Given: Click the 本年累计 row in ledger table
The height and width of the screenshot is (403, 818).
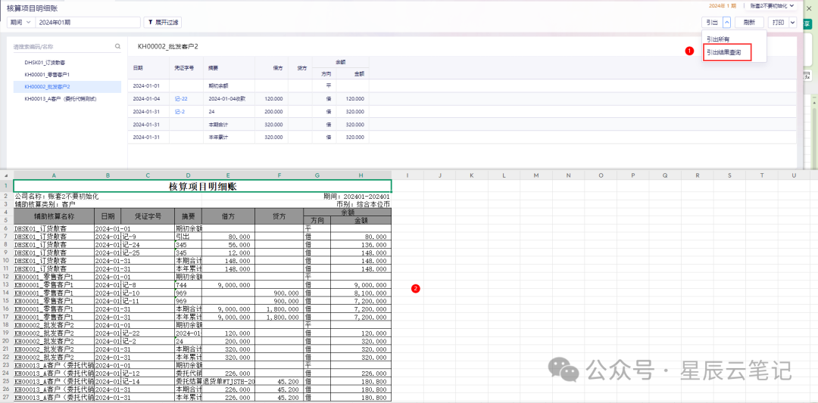Looking at the screenshot, I should tap(462, 138).
